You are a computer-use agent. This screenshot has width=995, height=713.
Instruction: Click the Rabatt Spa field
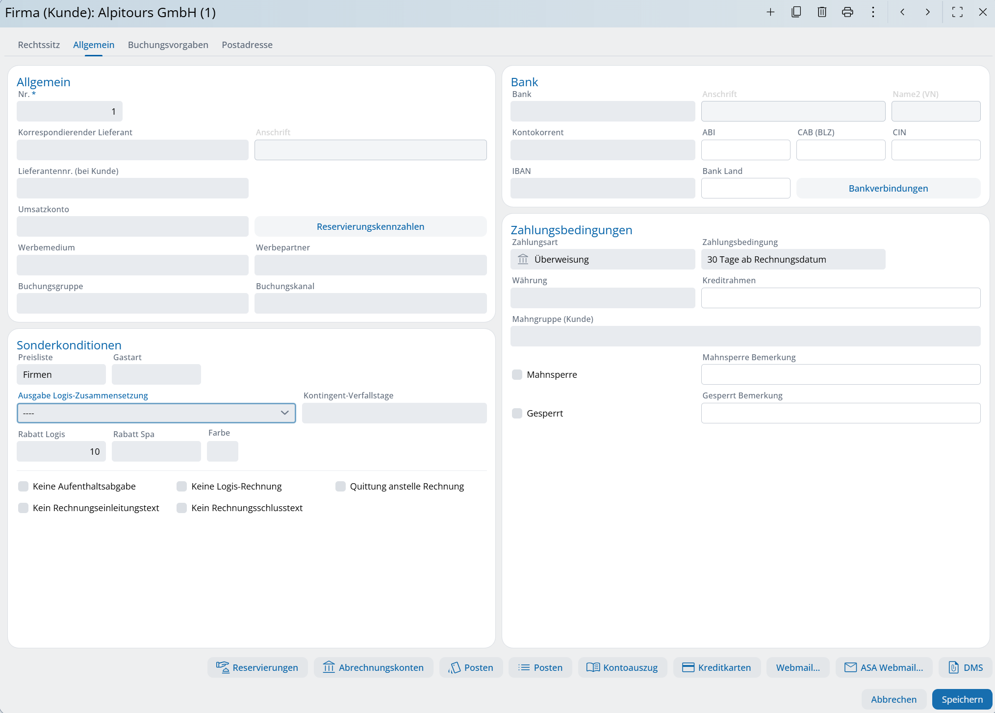(x=156, y=451)
